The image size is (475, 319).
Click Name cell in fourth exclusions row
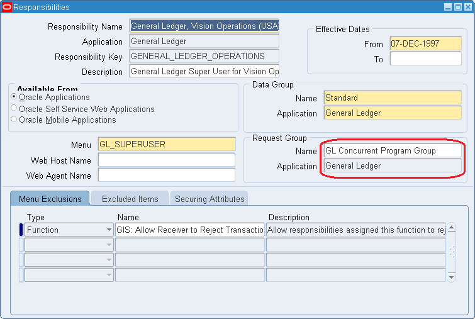[x=189, y=275]
